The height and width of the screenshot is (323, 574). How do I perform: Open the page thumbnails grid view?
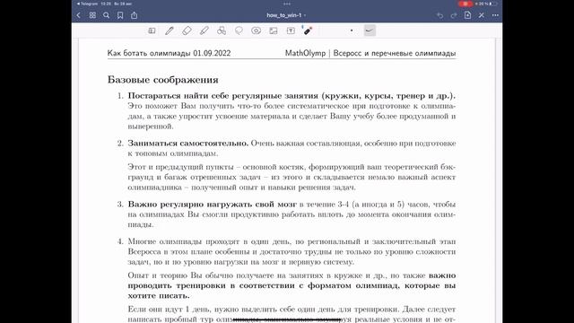92,15
